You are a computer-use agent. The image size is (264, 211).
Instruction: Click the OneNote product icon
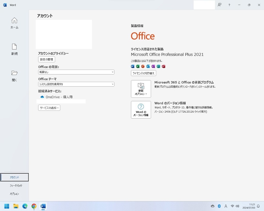tap(153, 66)
